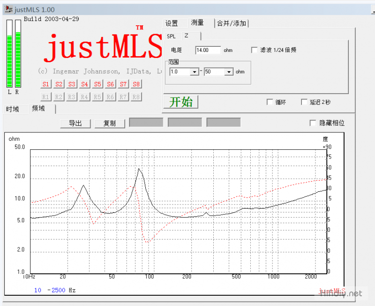Image resolution: width=375 pixels, height=306 pixels.
Task: Select the S8 slot button
Action: [136, 84]
